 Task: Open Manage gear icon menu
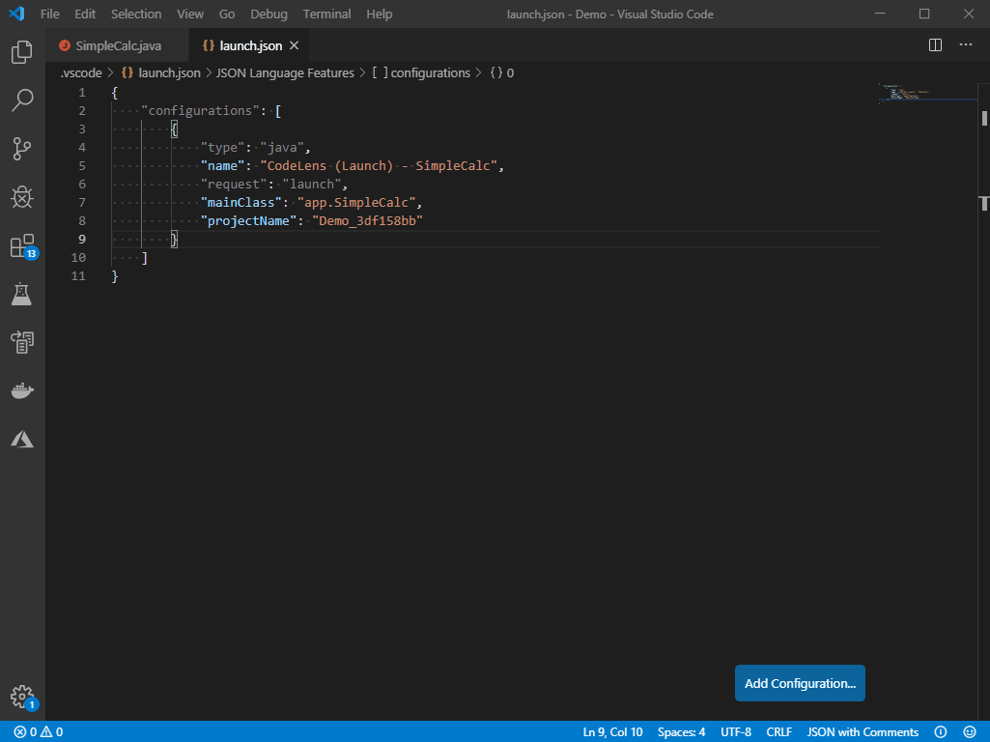pyautogui.click(x=23, y=698)
